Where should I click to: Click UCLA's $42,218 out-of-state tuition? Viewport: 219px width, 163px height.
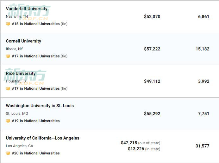(x=129, y=143)
